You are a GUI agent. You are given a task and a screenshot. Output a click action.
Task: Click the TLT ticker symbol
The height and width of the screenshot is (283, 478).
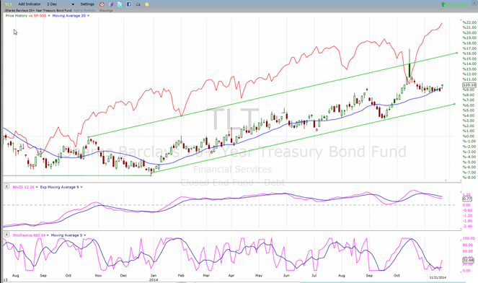(x=9, y=4)
